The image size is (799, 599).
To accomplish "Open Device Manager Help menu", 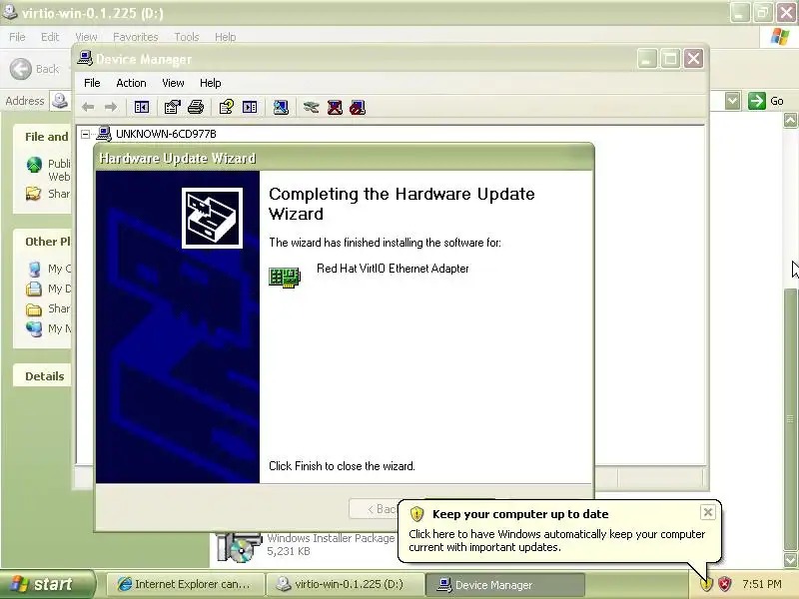I will coord(210,83).
